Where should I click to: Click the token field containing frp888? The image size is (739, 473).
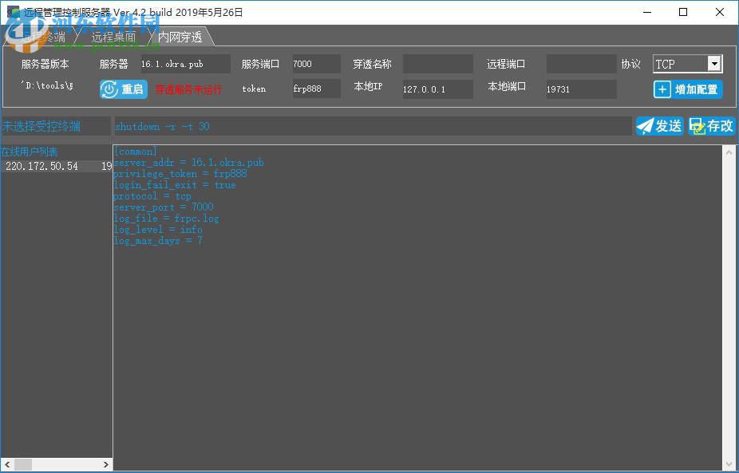[314, 89]
